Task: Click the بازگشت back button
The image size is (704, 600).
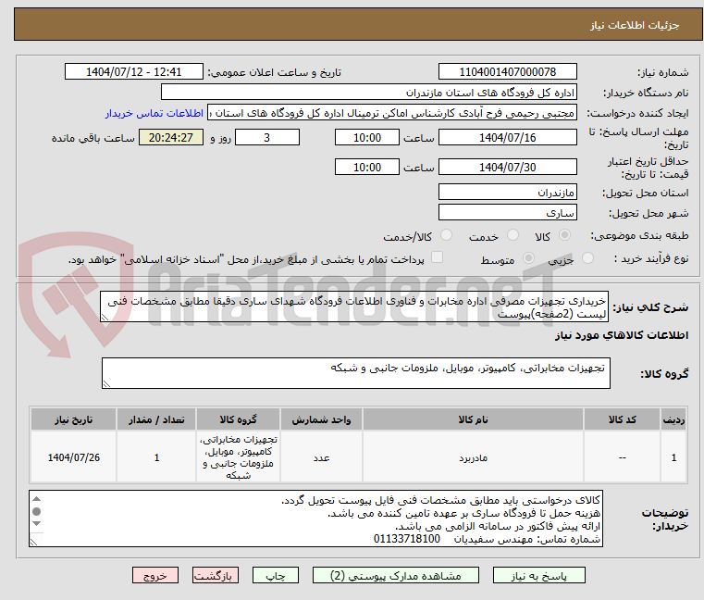Action: 216,576
